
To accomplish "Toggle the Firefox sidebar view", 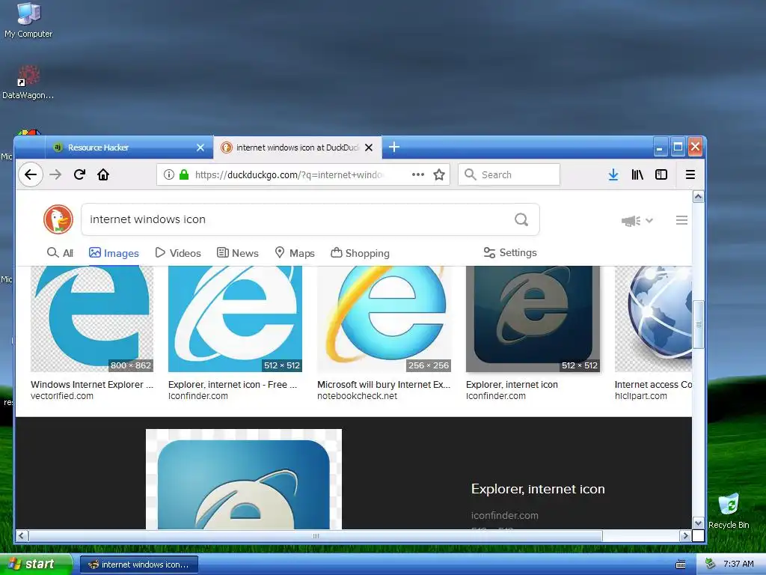I will [661, 174].
